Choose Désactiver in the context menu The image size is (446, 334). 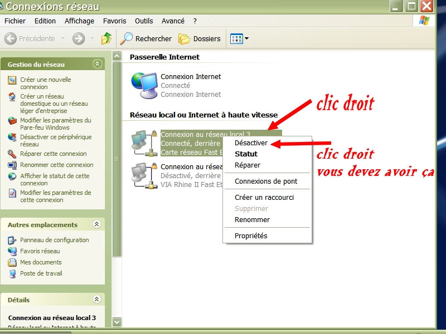coord(251,143)
